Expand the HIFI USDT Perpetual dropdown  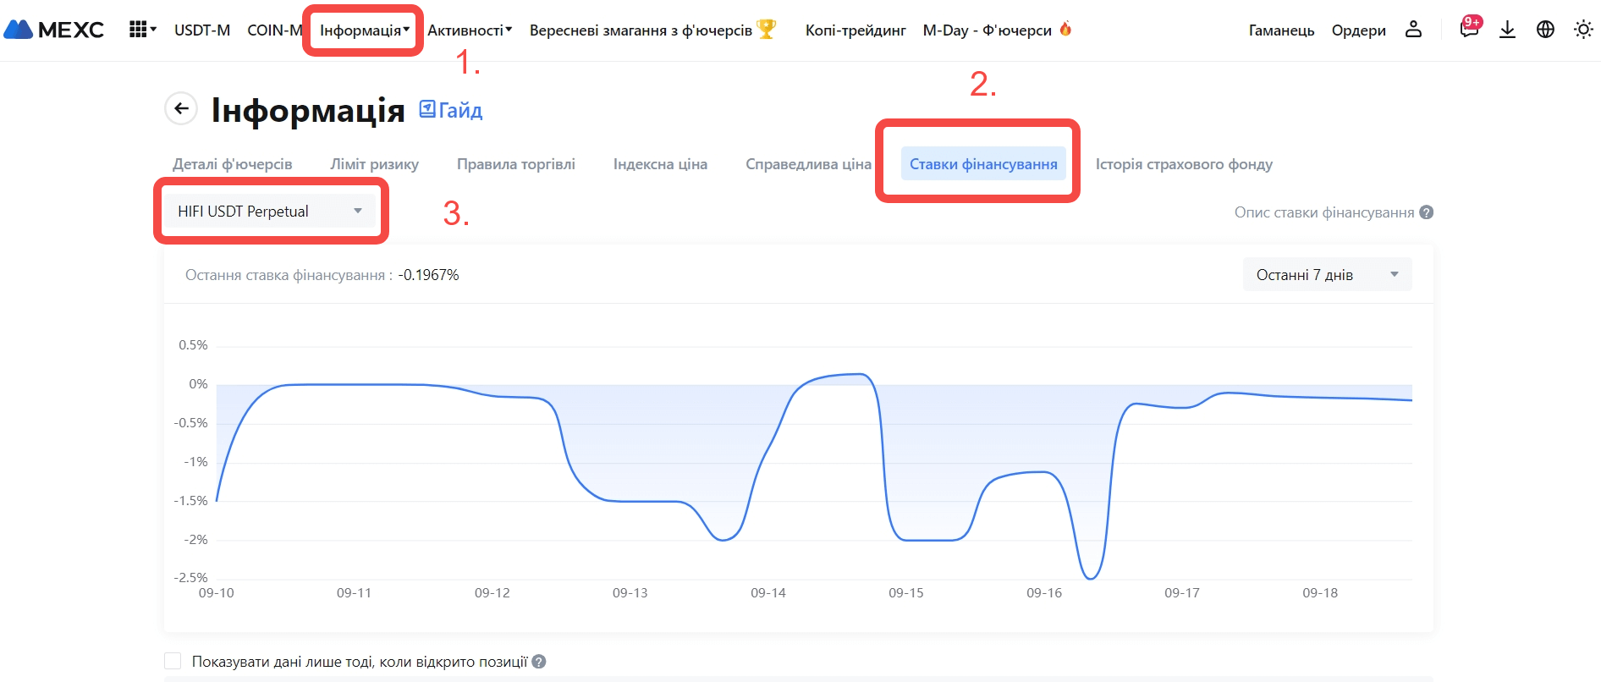(x=270, y=212)
